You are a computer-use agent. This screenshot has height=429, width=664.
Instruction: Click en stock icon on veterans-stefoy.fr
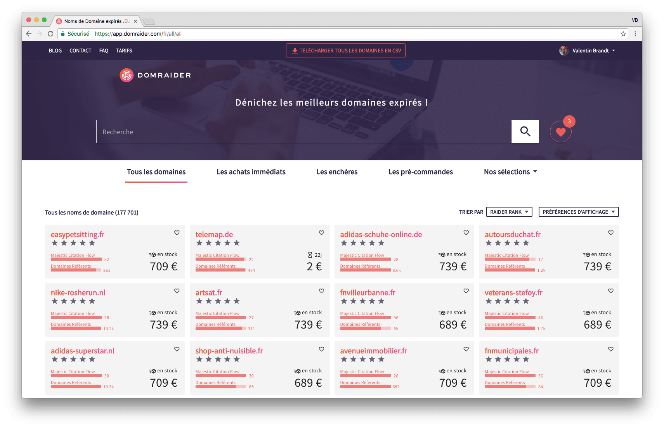coord(587,313)
